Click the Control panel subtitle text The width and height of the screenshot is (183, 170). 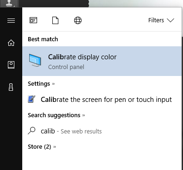tap(66, 67)
